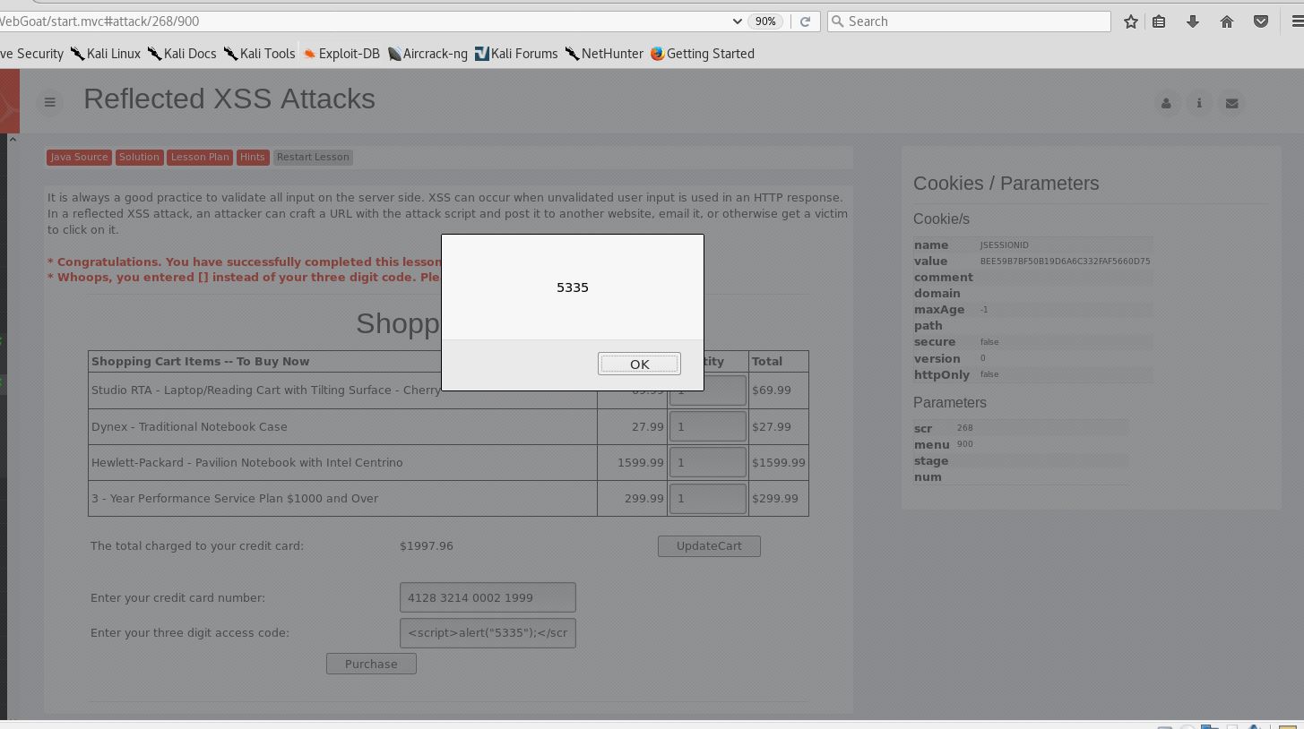Image resolution: width=1304 pixels, height=729 pixels.
Task: Focus the browser Search field
Action: (x=968, y=21)
